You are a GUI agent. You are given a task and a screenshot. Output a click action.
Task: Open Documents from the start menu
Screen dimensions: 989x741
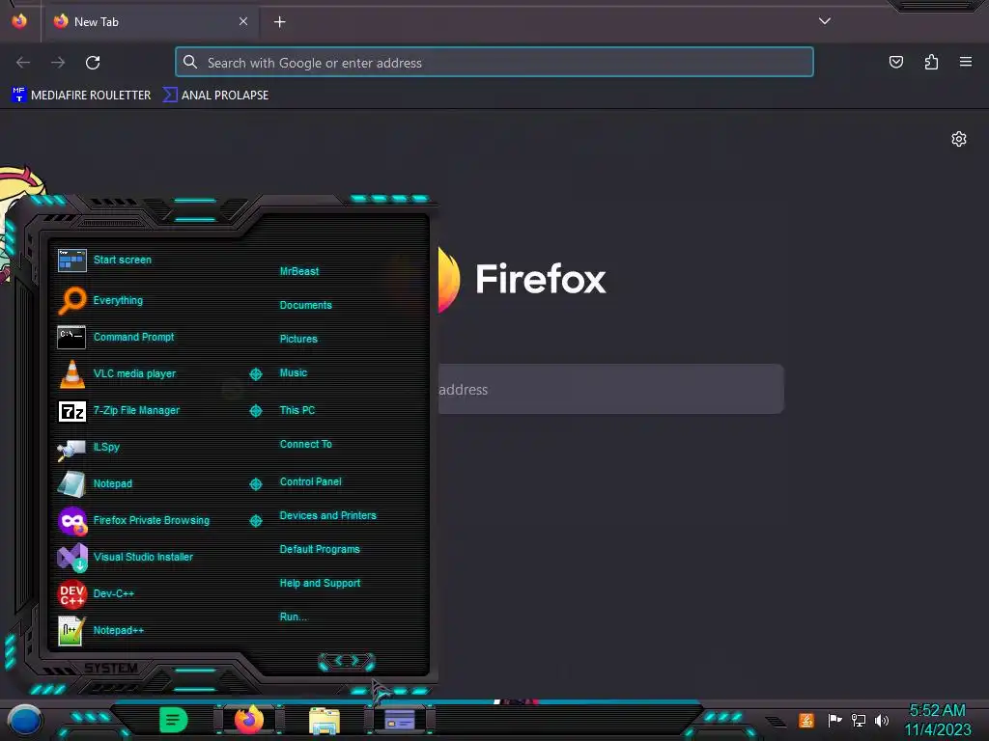305,305
